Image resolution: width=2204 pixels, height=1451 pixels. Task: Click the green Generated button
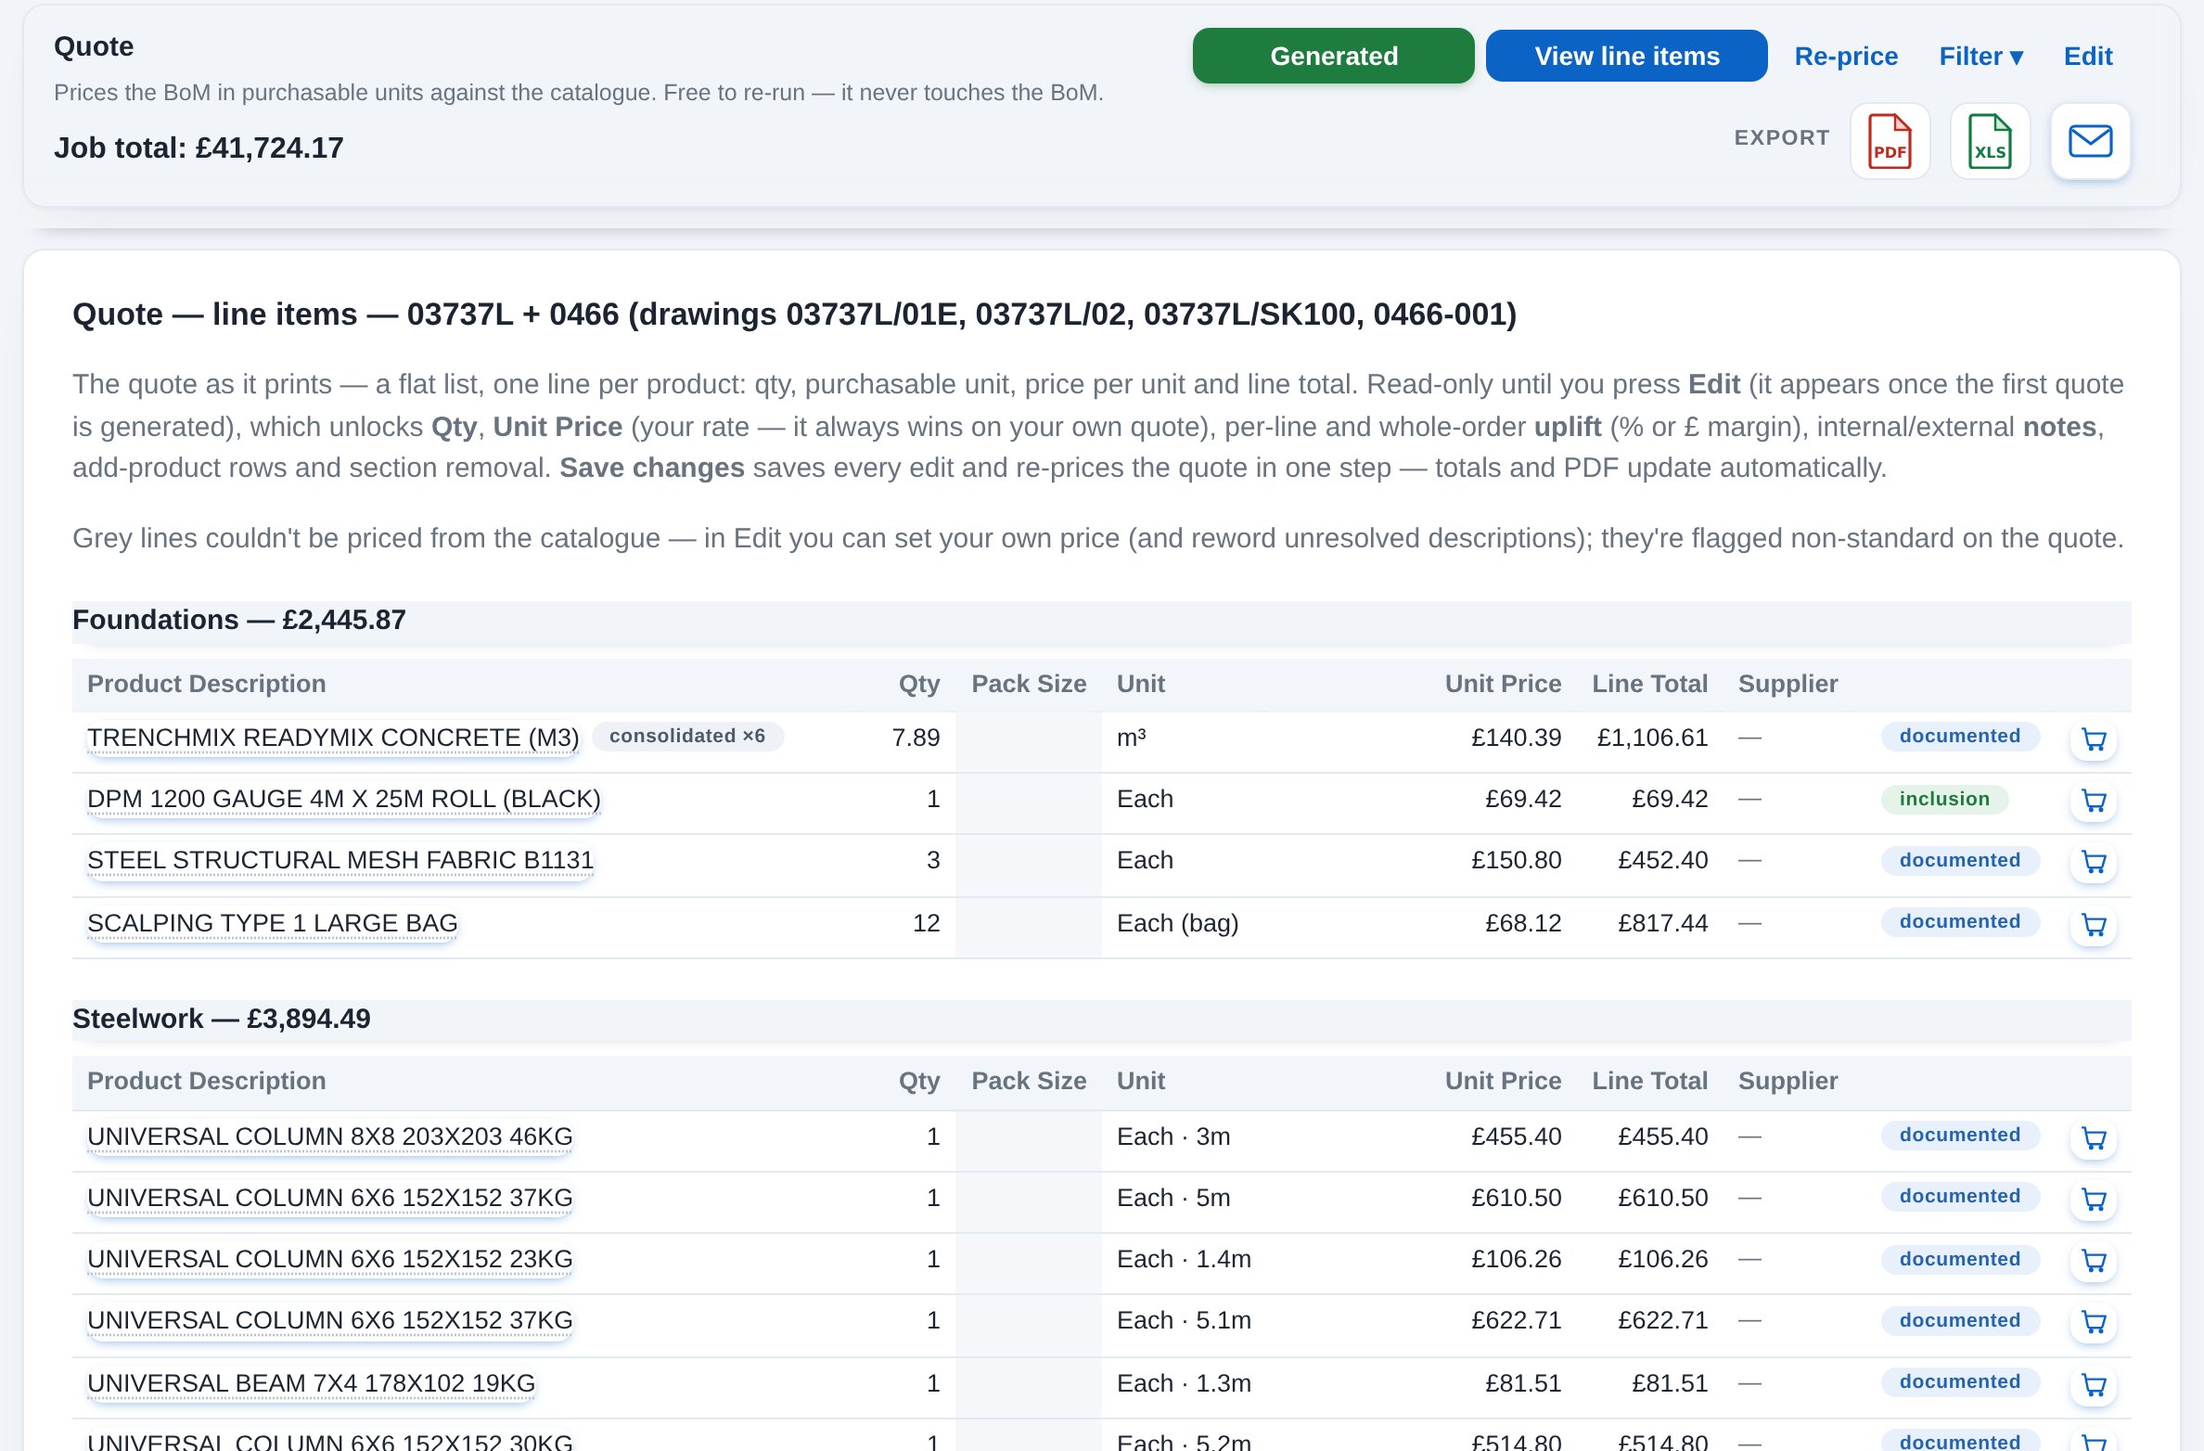(1333, 56)
